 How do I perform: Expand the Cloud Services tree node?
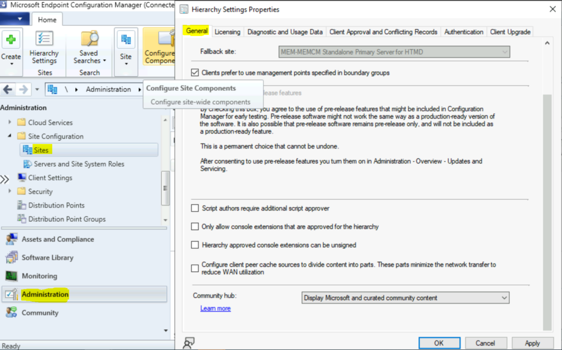coord(10,122)
